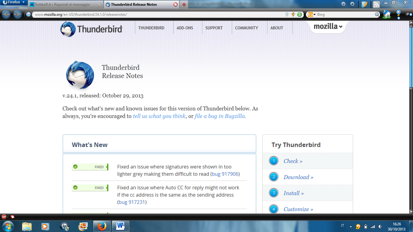Click the Adblock Plus ABP icon
Image resolution: width=413 pixels, height=232 pixels.
pyautogui.click(x=4, y=217)
